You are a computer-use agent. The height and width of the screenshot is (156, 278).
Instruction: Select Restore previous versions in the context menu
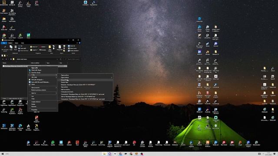43,90
